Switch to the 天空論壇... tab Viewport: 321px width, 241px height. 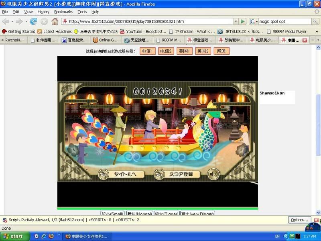[x=137, y=40]
